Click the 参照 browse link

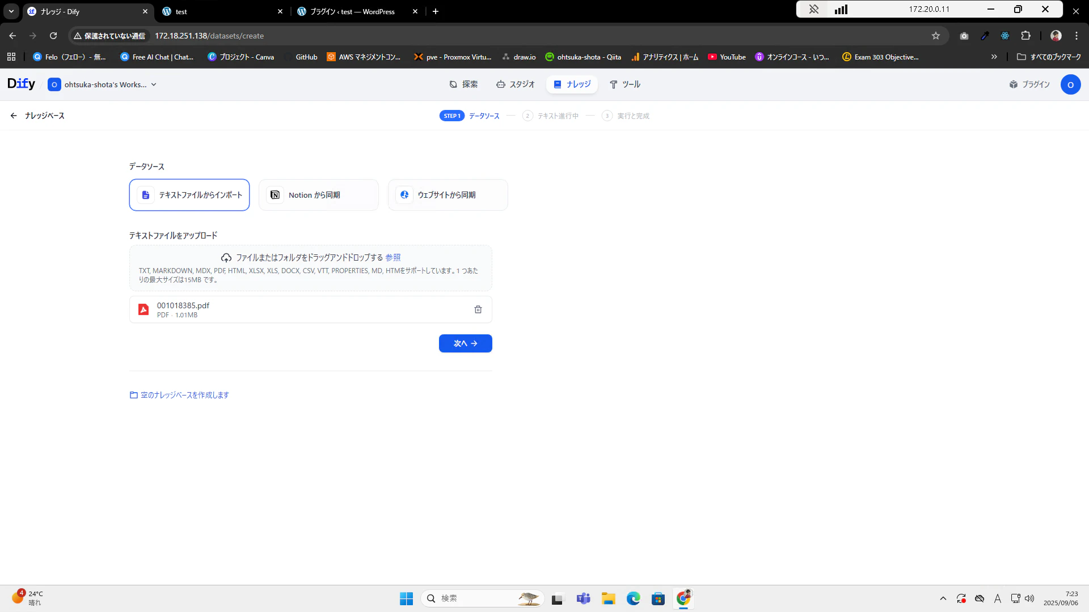(x=392, y=257)
